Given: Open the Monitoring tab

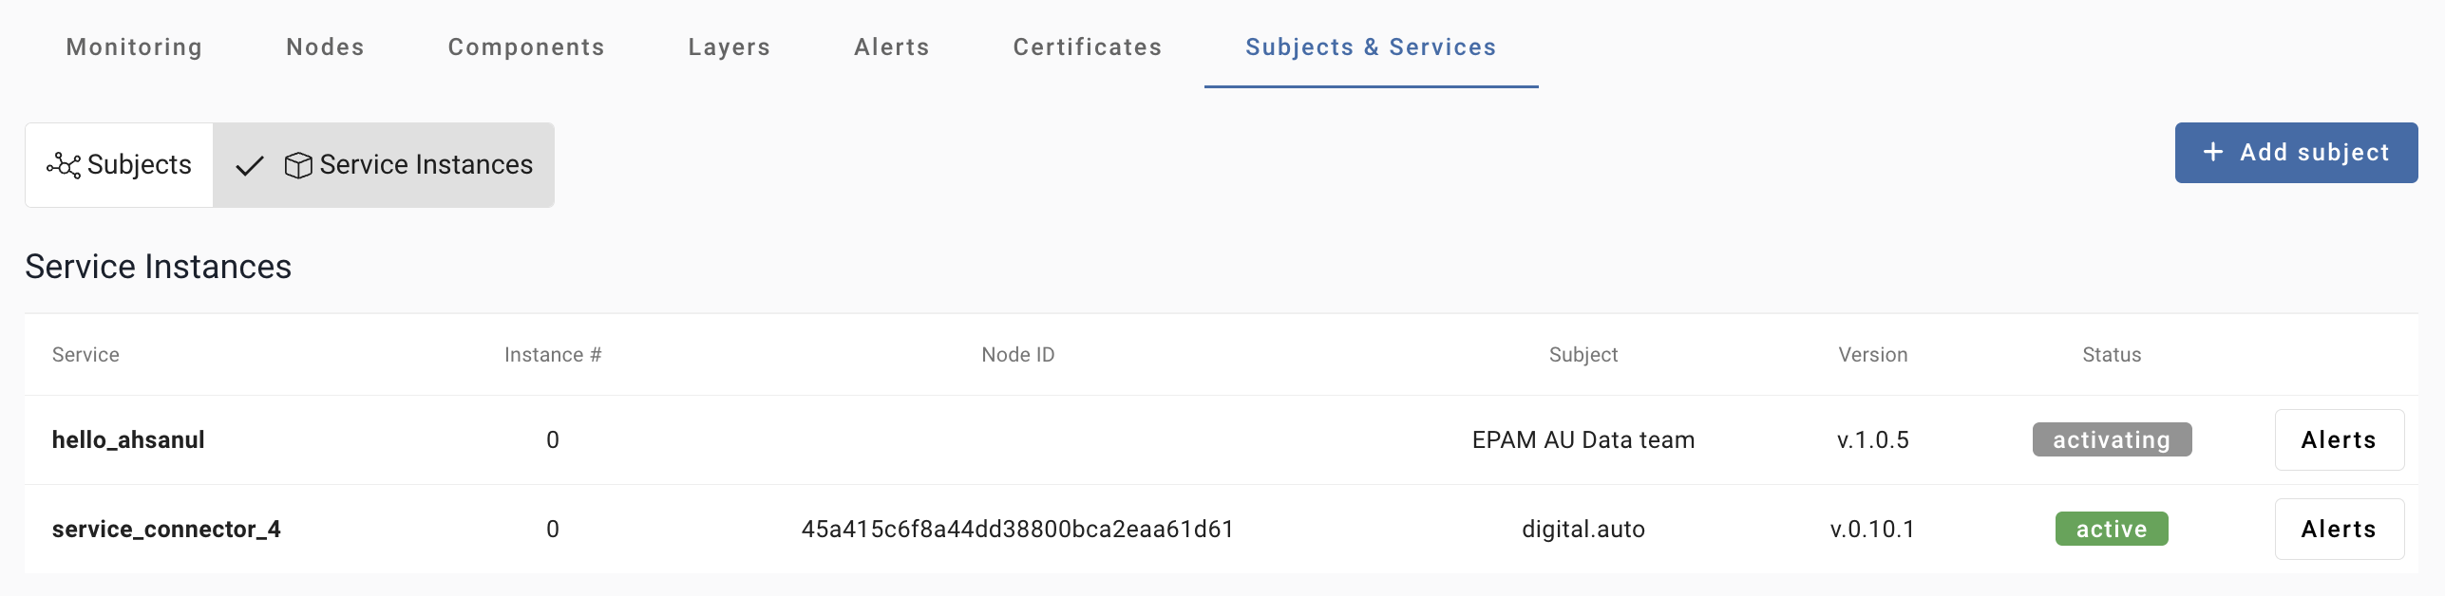Looking at the screenshot, I should point(134,47).
